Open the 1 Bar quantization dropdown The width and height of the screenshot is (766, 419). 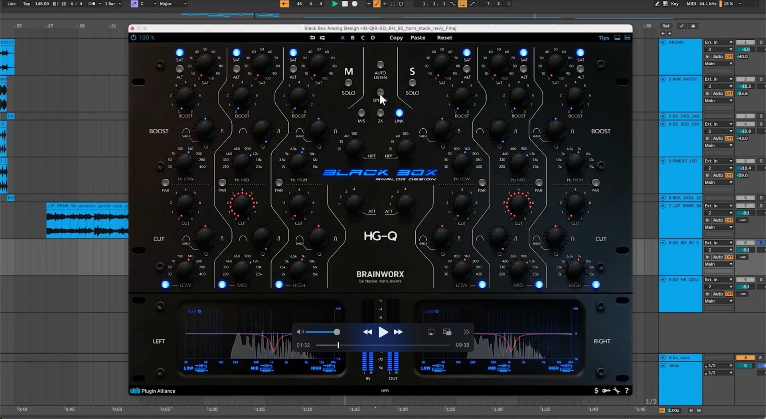[x=113, y=4]
